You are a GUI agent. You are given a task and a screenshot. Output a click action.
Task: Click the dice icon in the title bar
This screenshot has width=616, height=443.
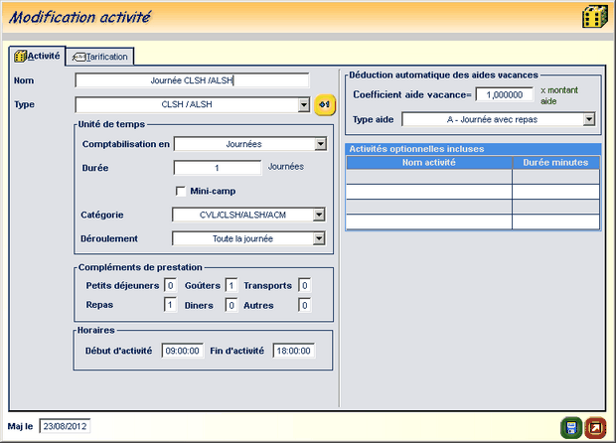coord(594,18)
